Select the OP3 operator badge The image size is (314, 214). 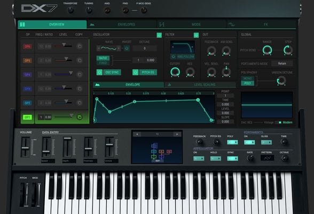point(27,89)
